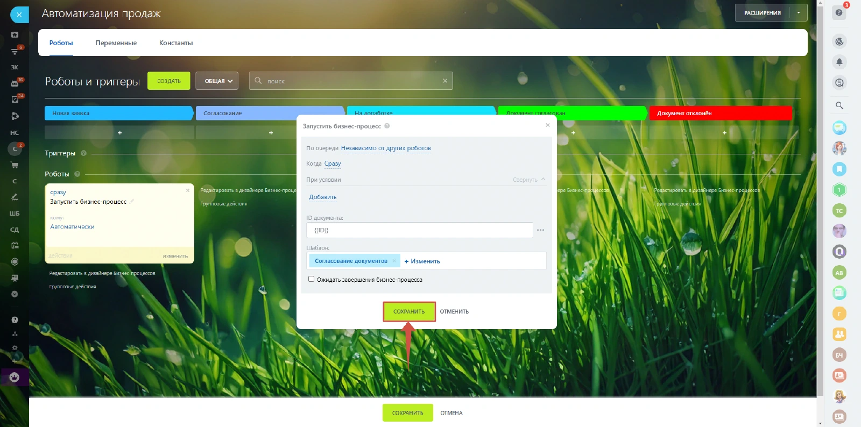Enable 'Ожидать завершения бизнес-процесса' checkbox
This screenshot has height=427, width=861.
tap(311, 279)
